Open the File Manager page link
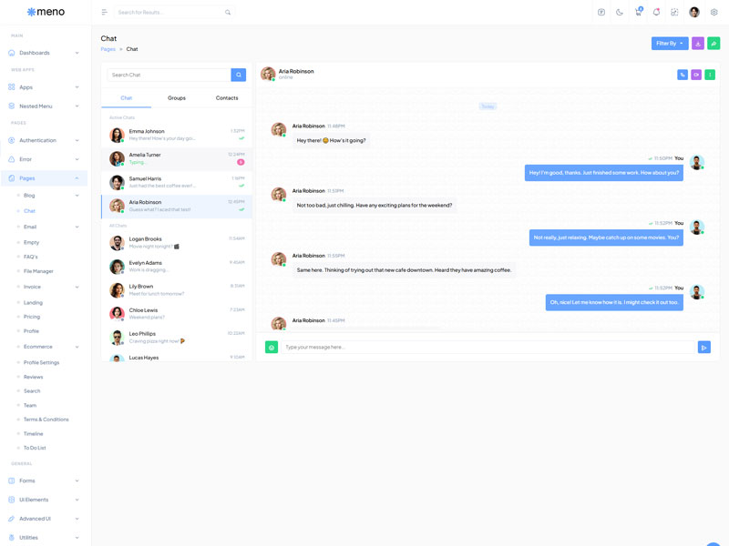Screen dimensions: 729x546 (x=38, y=271)
